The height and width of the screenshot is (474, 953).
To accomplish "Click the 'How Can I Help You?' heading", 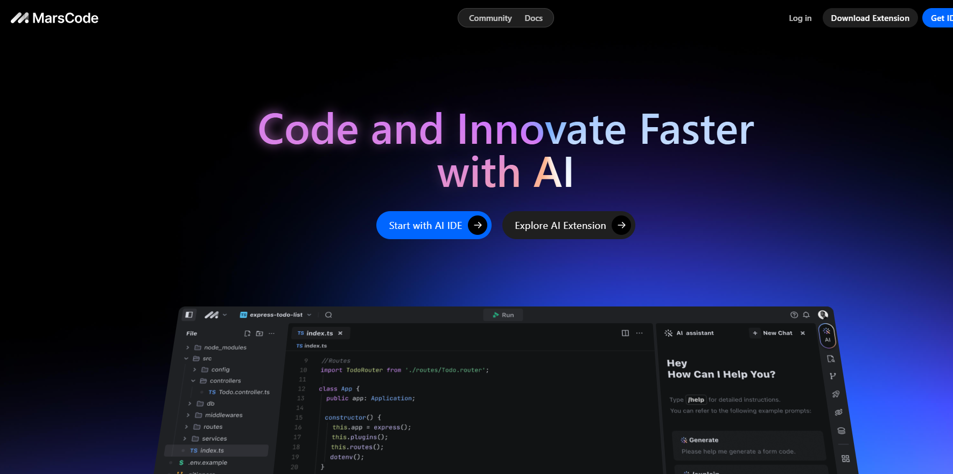I will click(x=721, y=374).
